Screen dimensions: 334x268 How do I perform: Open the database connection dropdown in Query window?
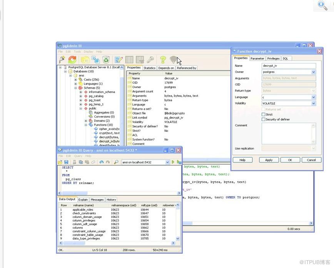167,162
